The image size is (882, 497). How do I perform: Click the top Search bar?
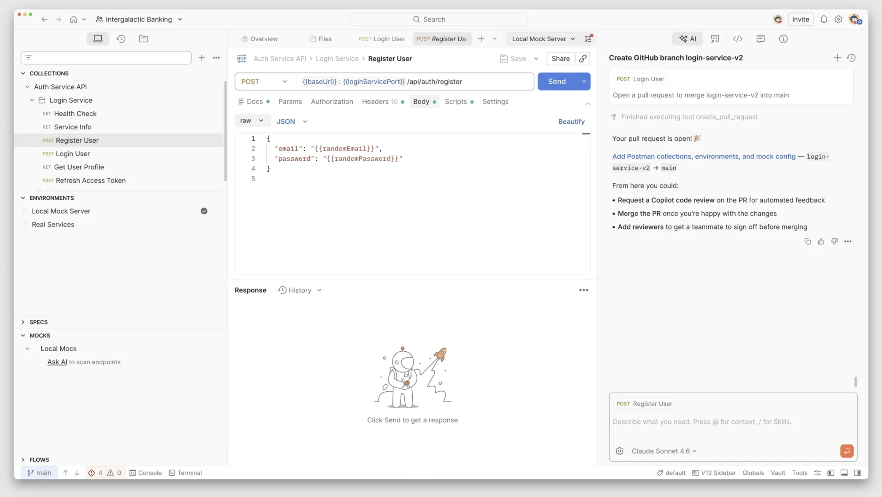[x=439, y=20]
